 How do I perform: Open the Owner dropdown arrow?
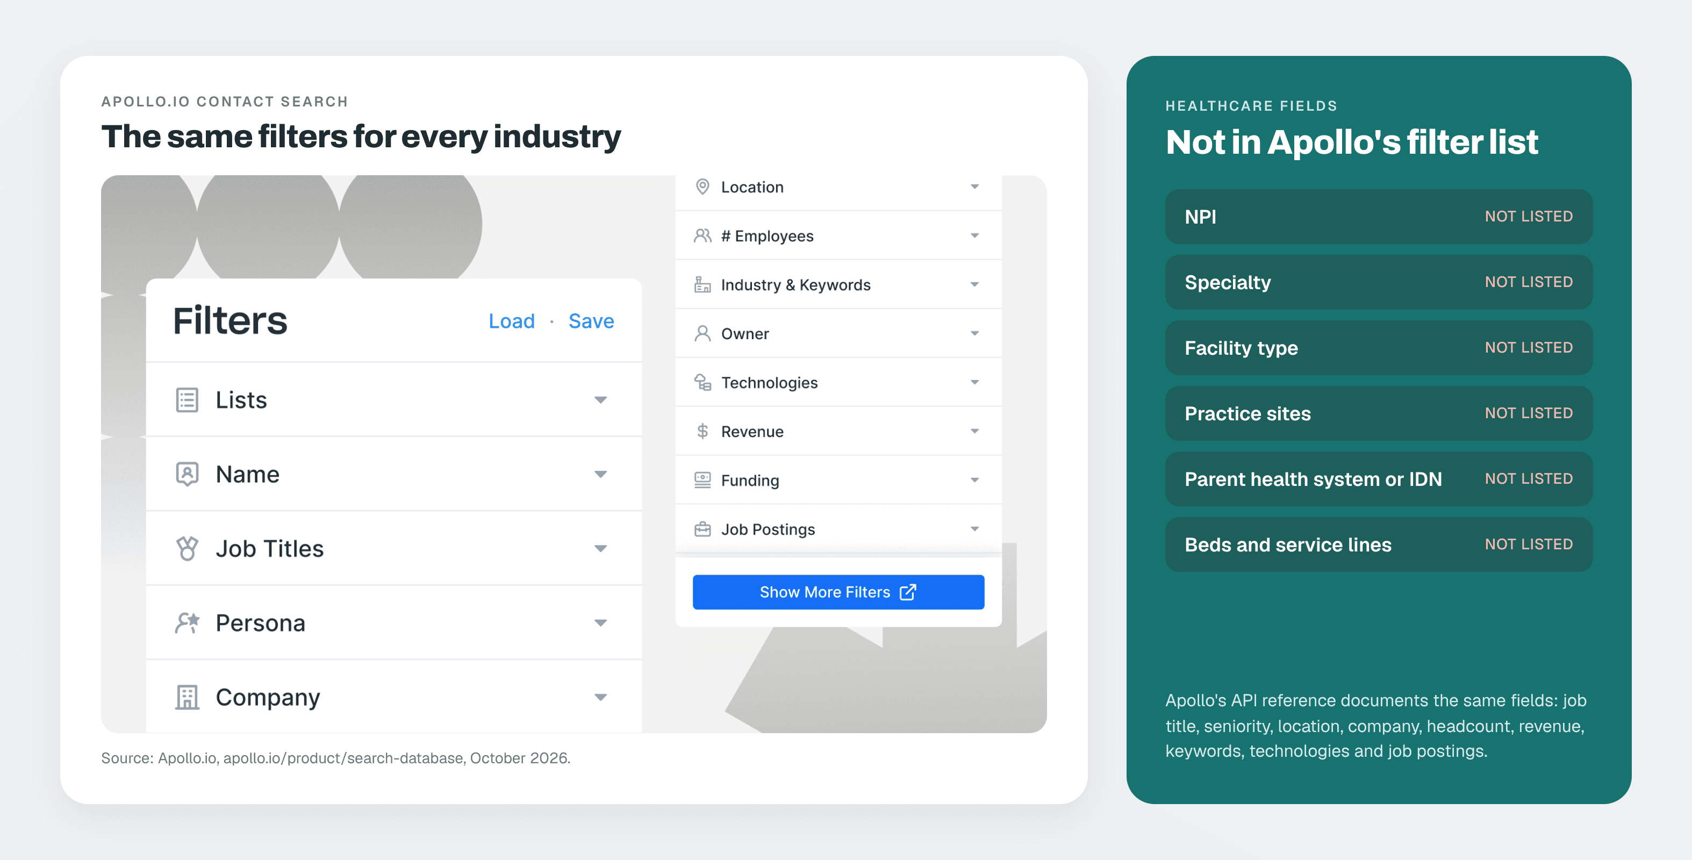[975, 333]
